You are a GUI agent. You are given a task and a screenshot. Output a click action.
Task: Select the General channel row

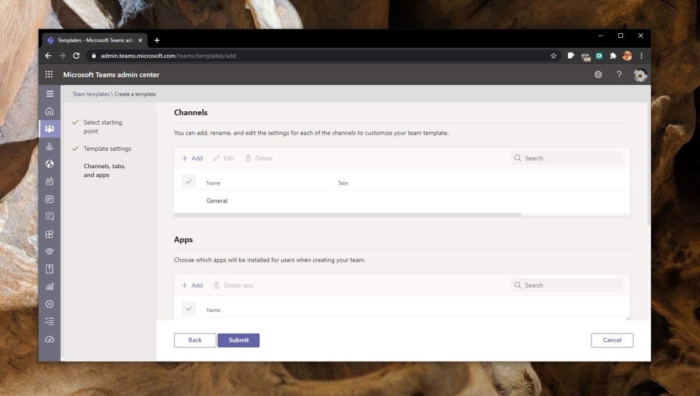click(x=402, y=201)
